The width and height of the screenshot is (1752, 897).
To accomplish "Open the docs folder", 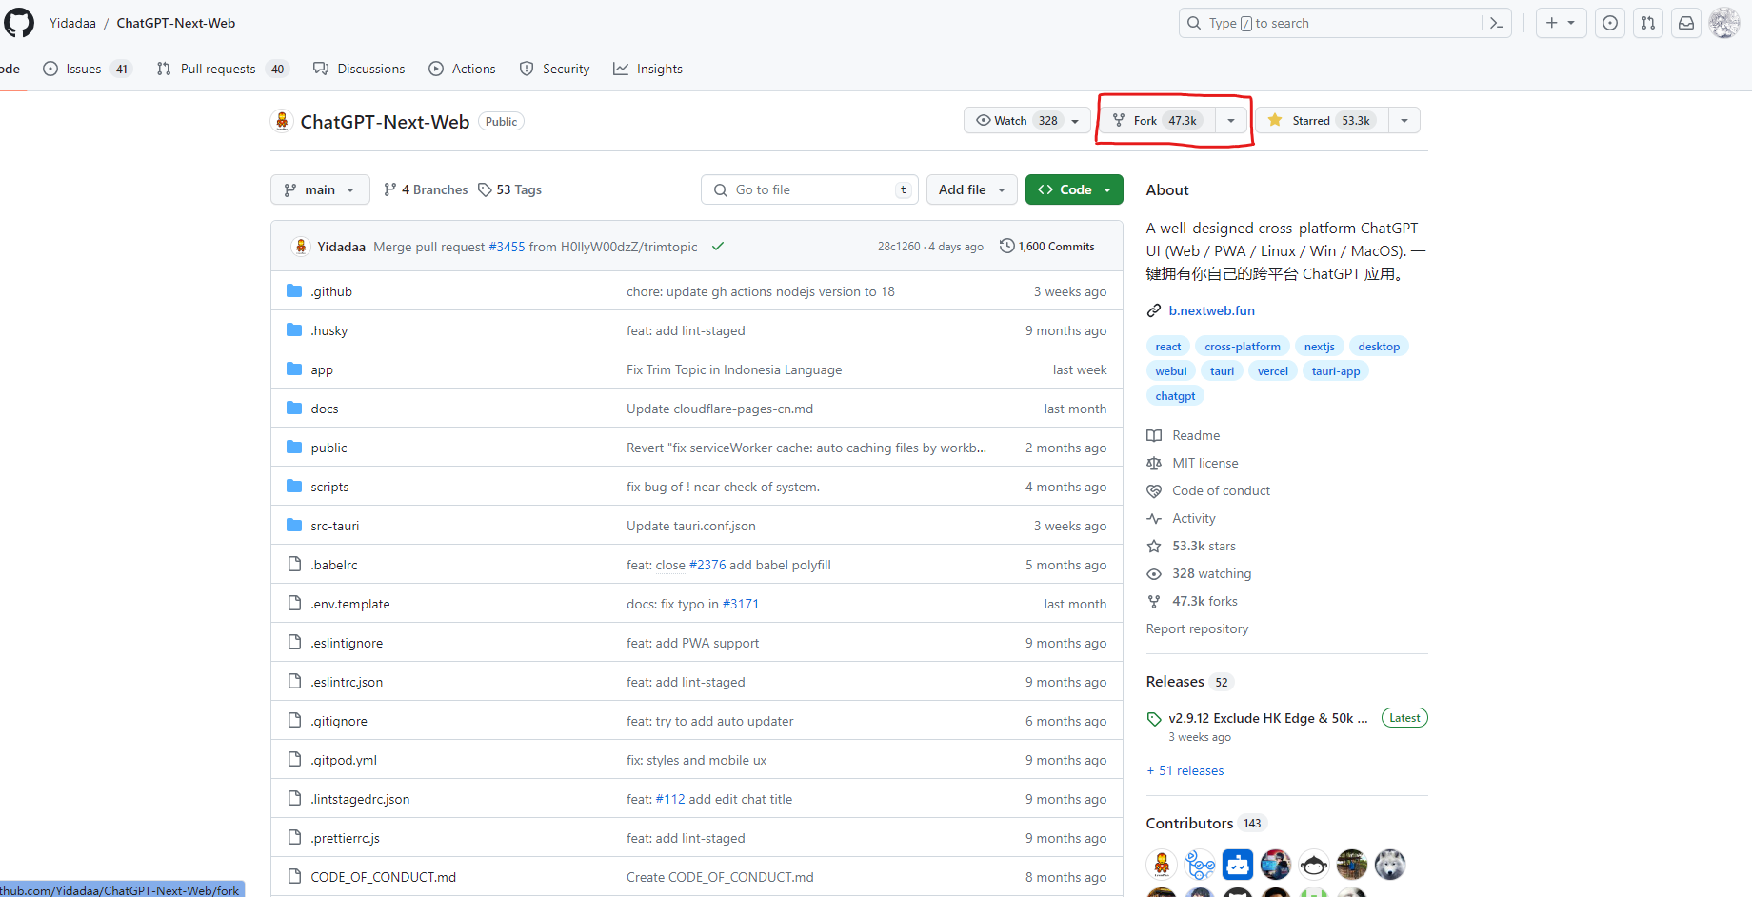I will 325,409.
